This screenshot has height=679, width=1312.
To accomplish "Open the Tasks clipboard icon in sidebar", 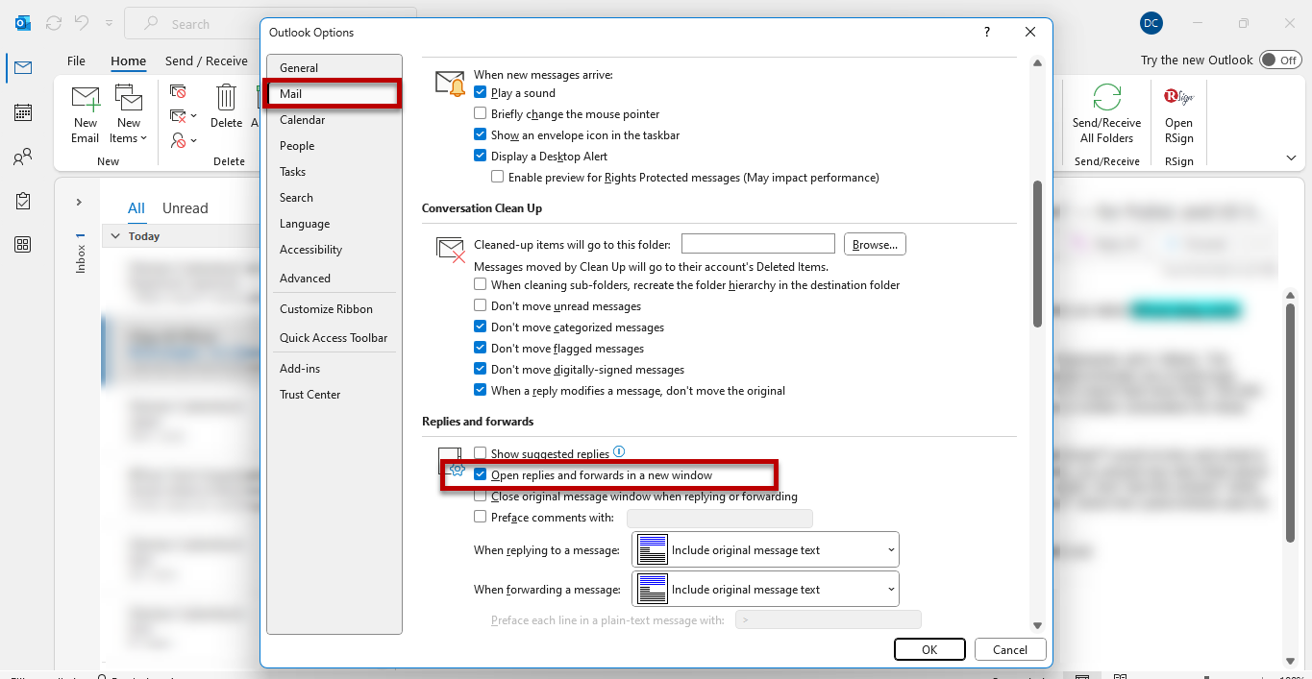I will 23,201.
